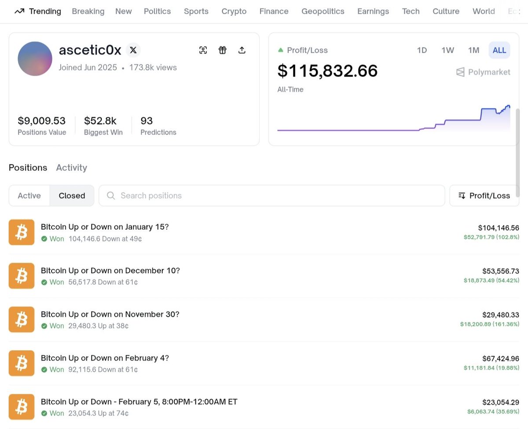Viewport: 528px width, 429px height.
Task: Click the $67,424.96 payout amount
Action: (501, 359)
